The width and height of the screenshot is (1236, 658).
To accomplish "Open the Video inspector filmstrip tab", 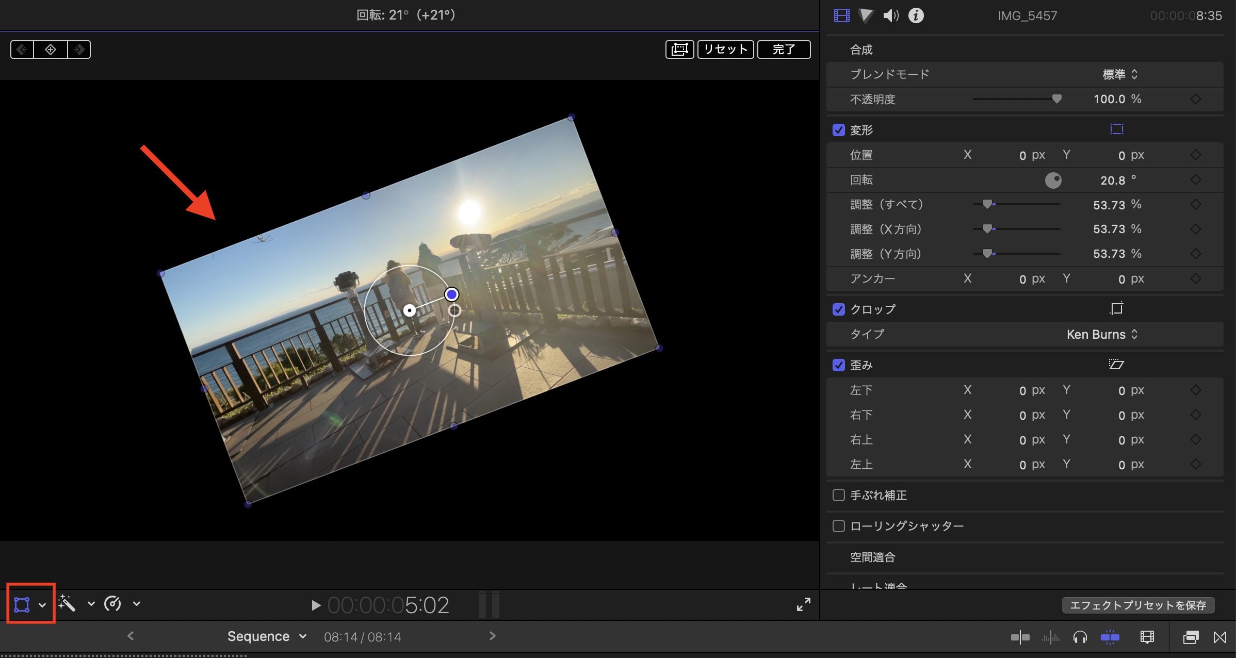I will click(x=841, y=15).
